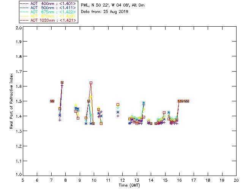Click the yellow triangle marker near 8.7 GMT
This screenshot has width=243, height=195.
pyautogui.click(x=76, y=105)
